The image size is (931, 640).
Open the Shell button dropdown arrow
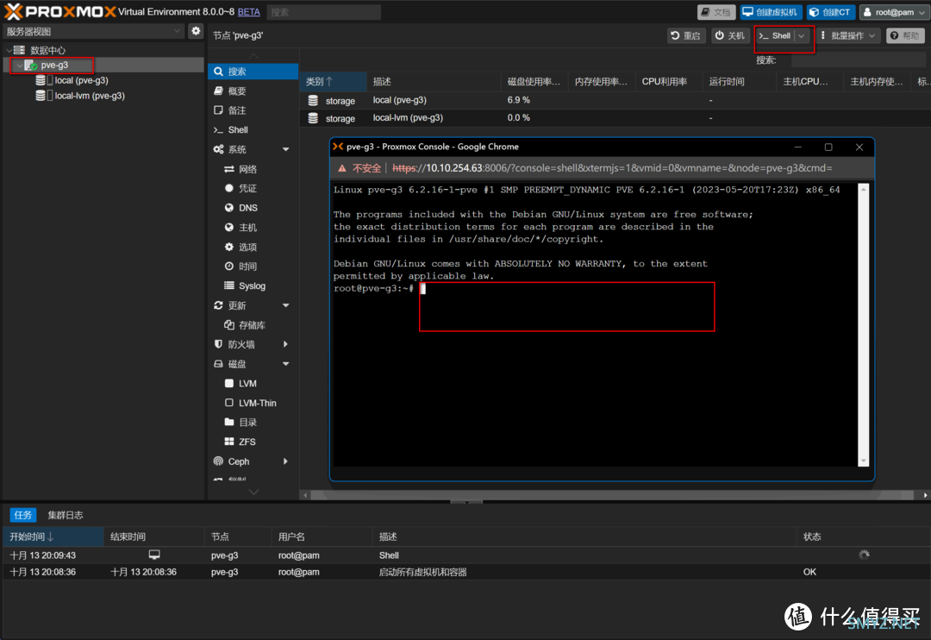803,35
